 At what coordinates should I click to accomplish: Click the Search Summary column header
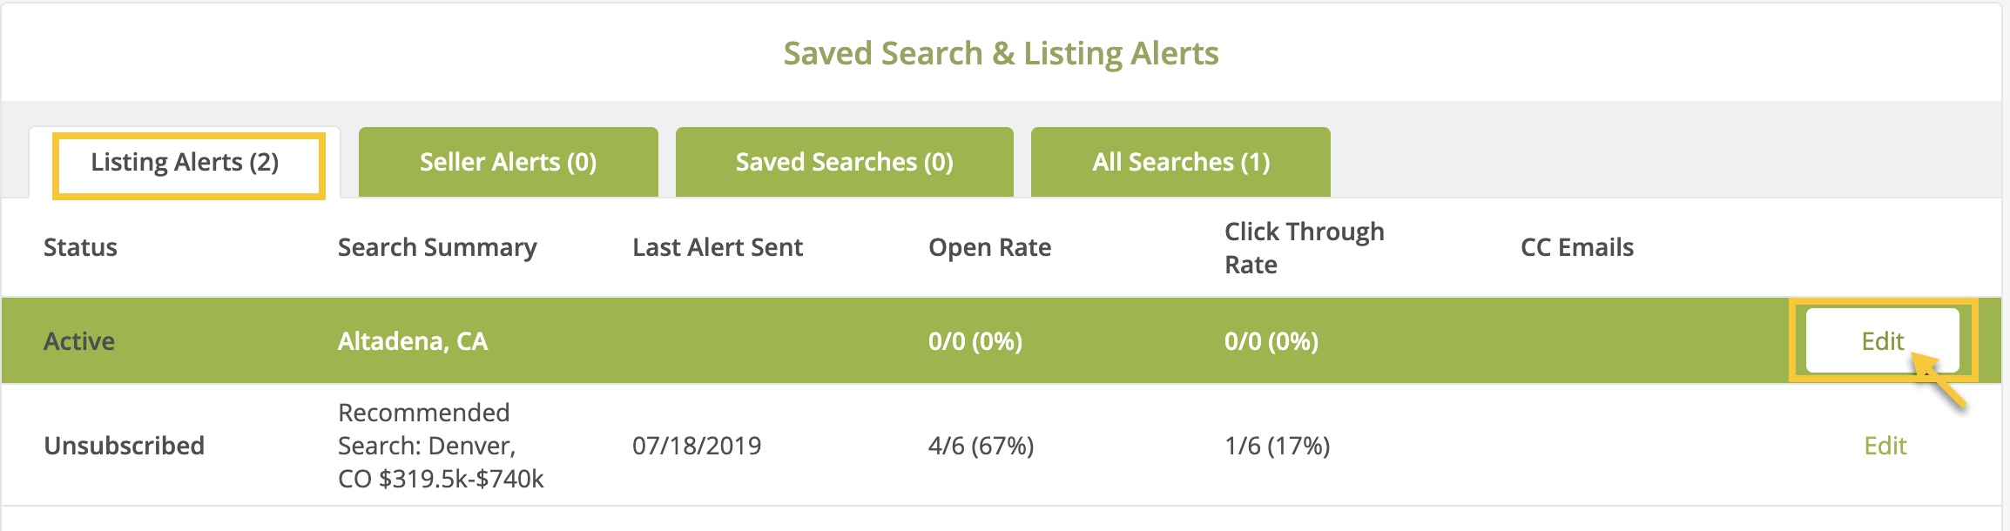coord(437,247)
